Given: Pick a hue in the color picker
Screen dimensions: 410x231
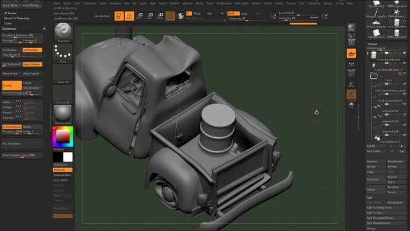Looking at the screenshot, I should 63,137.
